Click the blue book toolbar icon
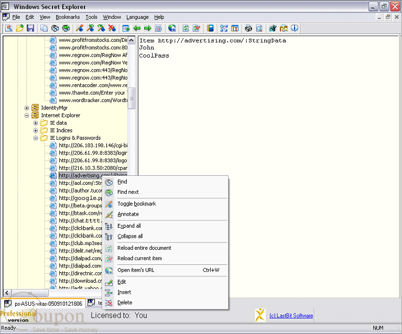 (x=211, y=28)
